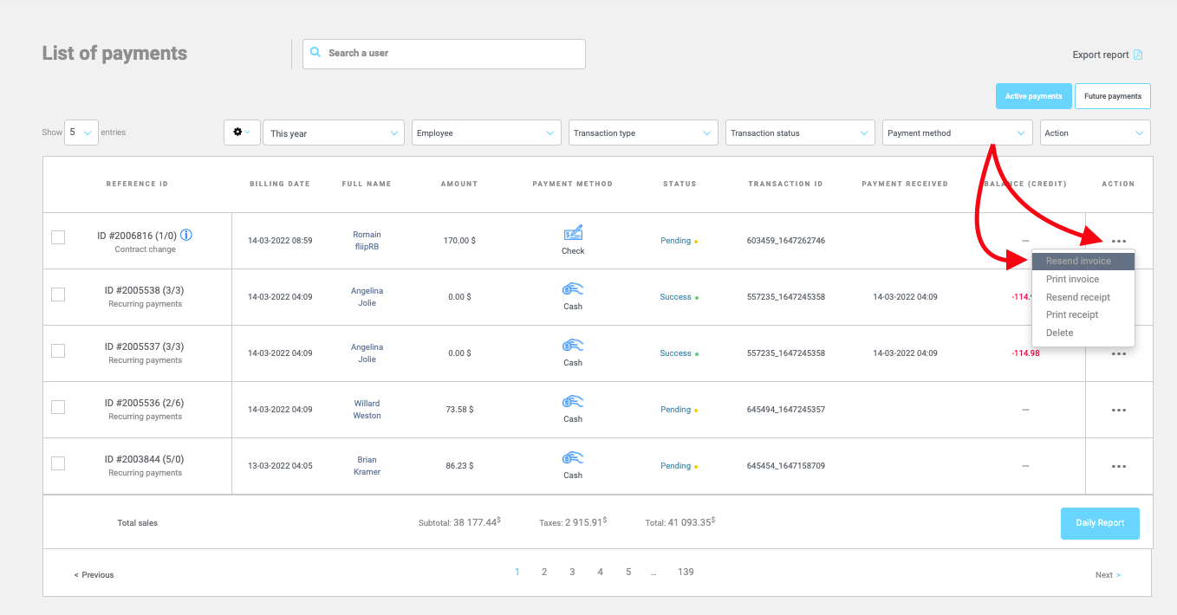This screenshot has width=1177, height=615.
Task: Click Success status for ID #2005537
Action: pyautogui.click(x=676, y=353)
